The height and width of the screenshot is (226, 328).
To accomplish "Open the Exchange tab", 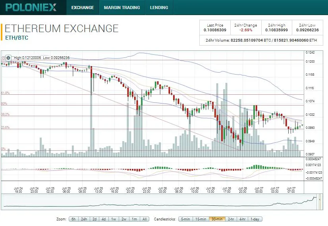I will (83, 8).
